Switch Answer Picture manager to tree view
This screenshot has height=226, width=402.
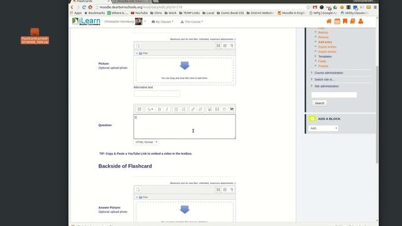[x=232, y=190]
